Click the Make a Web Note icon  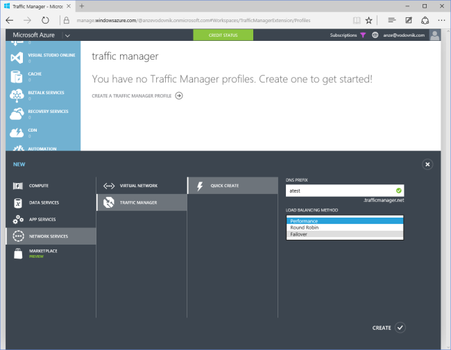[x=409, y=20]
